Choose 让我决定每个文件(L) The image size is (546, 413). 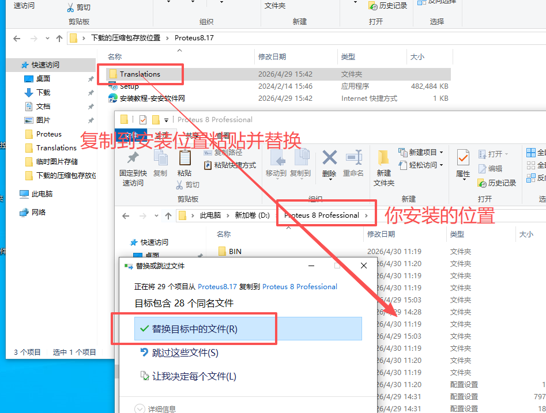point(188,377)
